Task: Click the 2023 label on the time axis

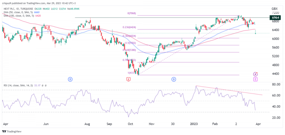Action: (x=194, y=124)
